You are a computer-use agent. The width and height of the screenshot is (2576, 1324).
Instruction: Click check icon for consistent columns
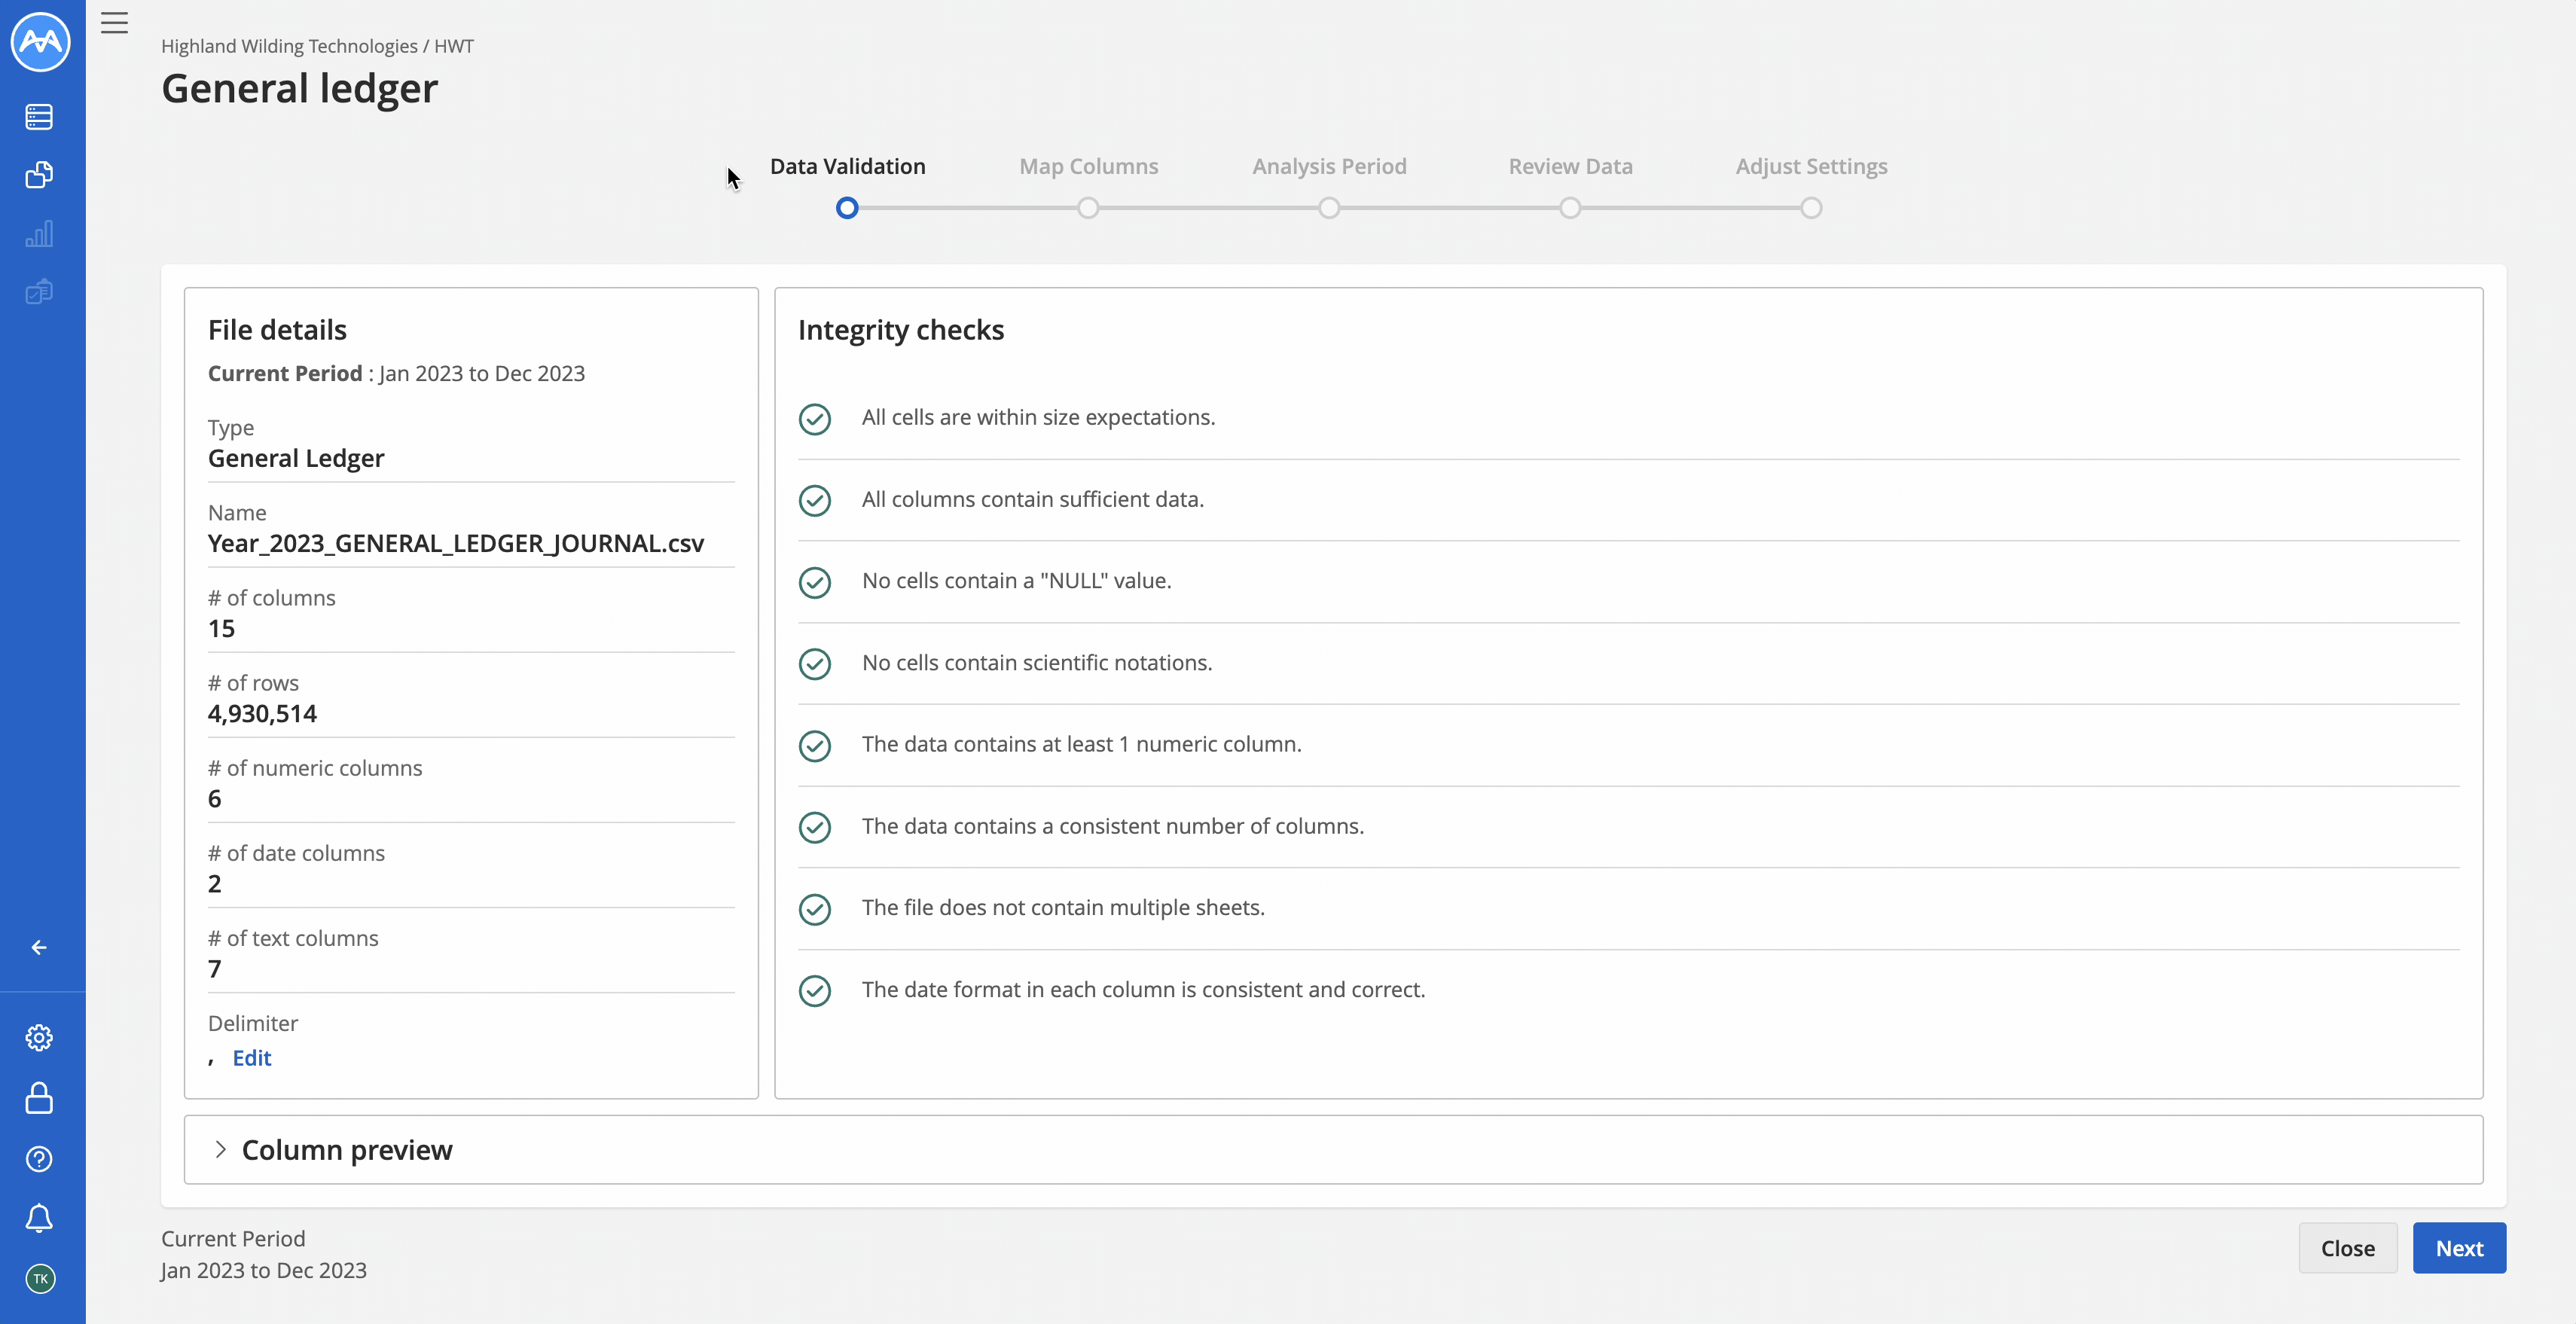click(815, 827)
